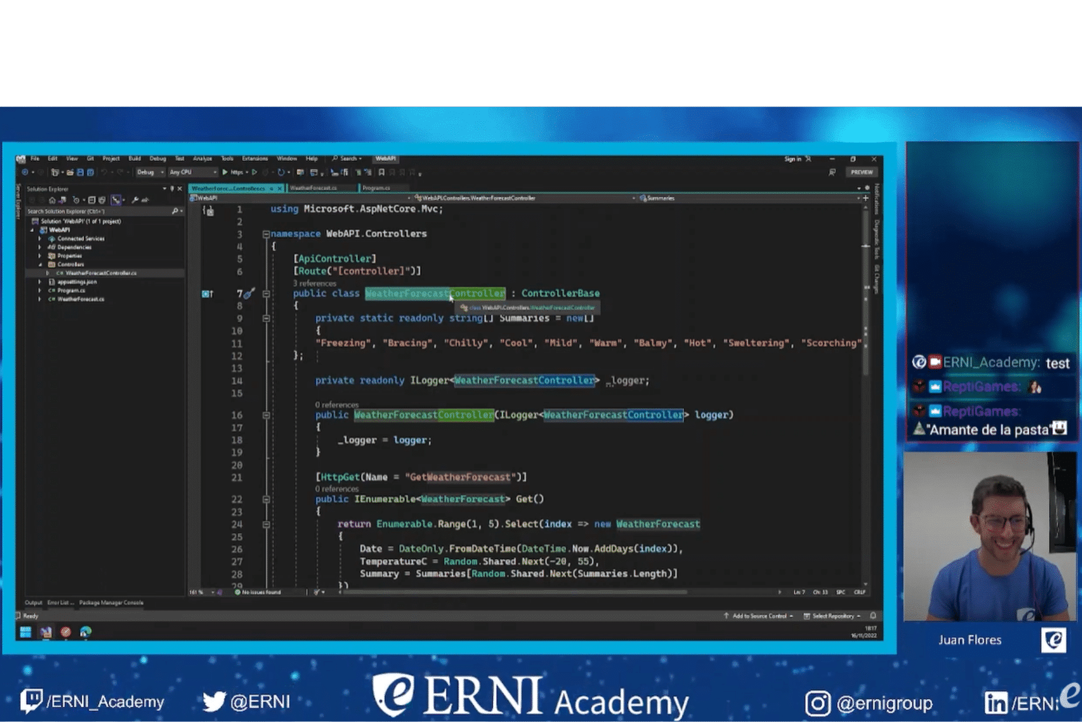Open Visual Studio from the Windows taskbar
The height and width of the screenshot is (722, 1082).
pyautogui.click(x=46, y=632)
